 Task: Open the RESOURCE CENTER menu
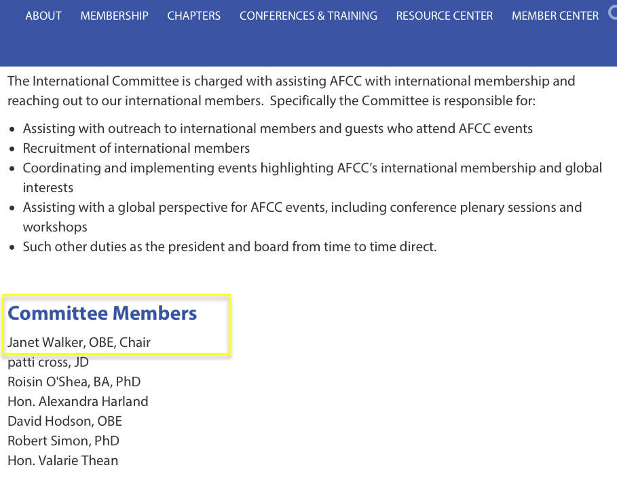pyautogui.click(x=444, y=16)
